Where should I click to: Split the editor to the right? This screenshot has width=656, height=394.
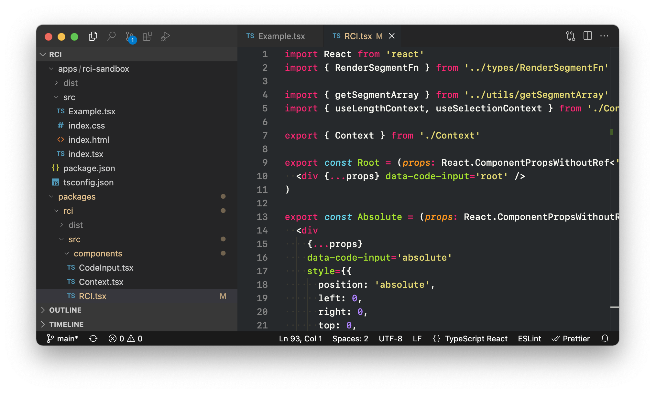coord(588,36)
